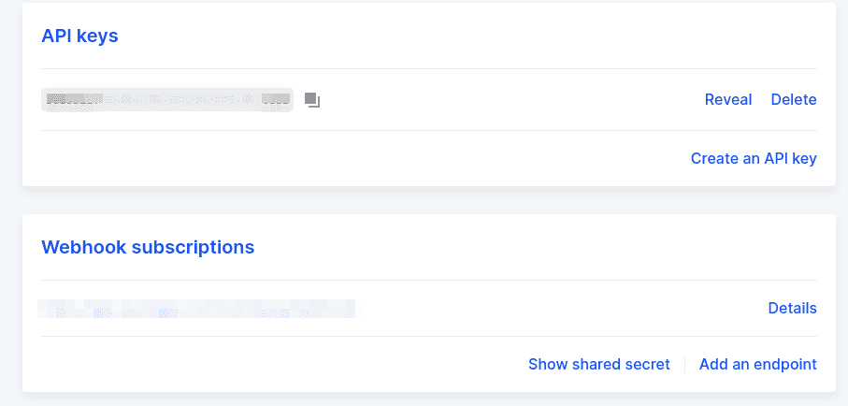Click the Webhook subscriptions heading

pyautogui.click(x=148, y=247)
